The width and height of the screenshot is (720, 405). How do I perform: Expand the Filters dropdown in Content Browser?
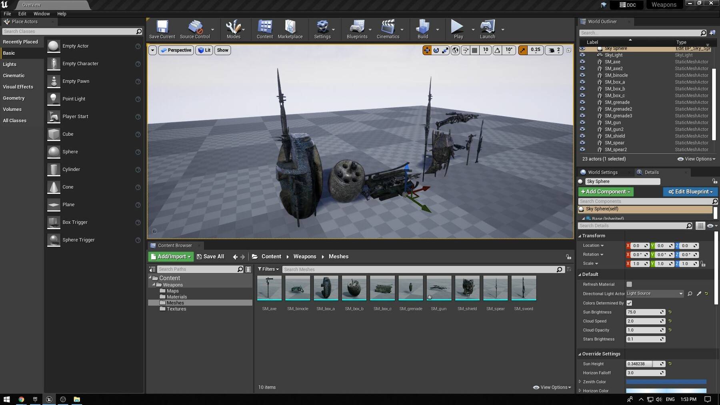click(x=268, y=269)
